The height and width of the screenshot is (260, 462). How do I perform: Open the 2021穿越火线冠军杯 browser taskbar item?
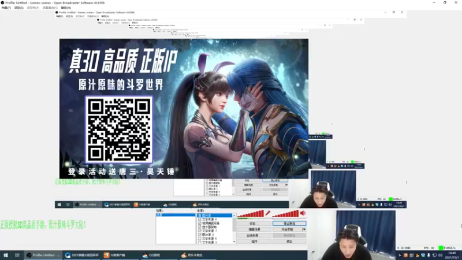[x=82, y=255]
